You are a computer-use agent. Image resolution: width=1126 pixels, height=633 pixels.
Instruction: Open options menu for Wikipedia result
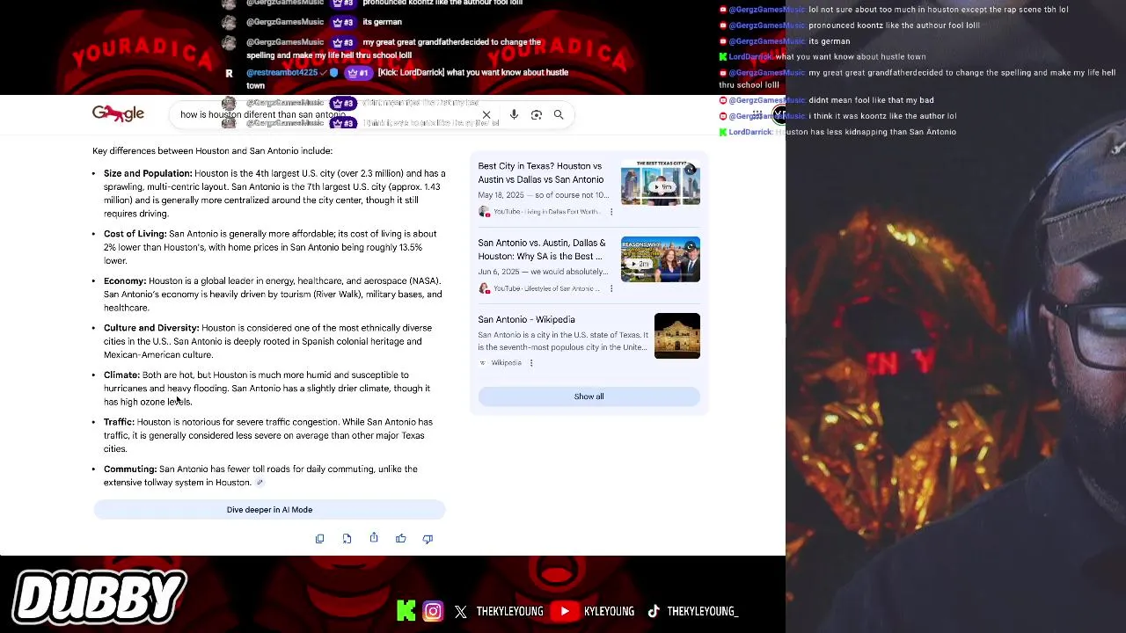point(531,363)
